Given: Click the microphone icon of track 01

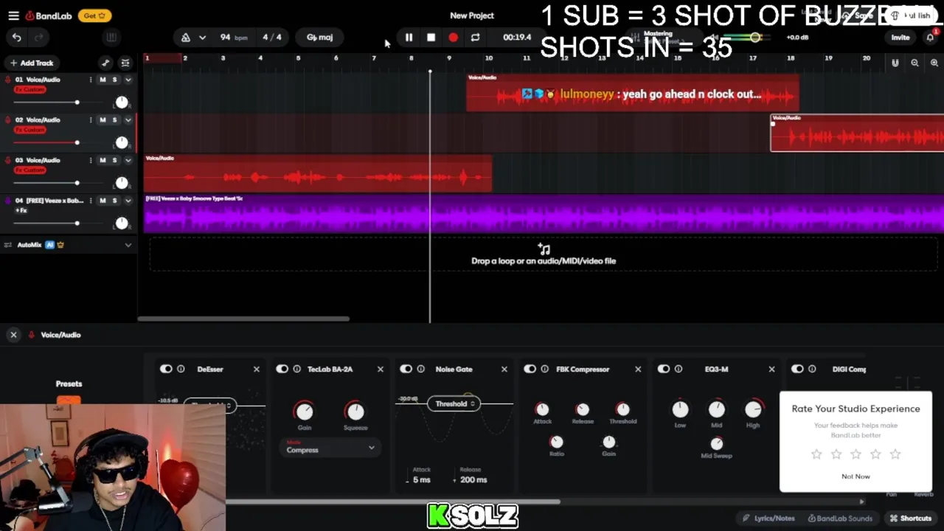Looking at the screenshot, I should tap(8, 80).
